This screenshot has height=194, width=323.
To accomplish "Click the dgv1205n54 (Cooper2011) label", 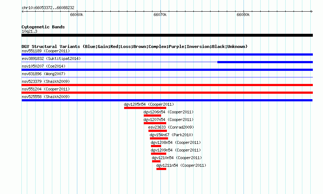I will pyautogui.click(x=149, y=104).
